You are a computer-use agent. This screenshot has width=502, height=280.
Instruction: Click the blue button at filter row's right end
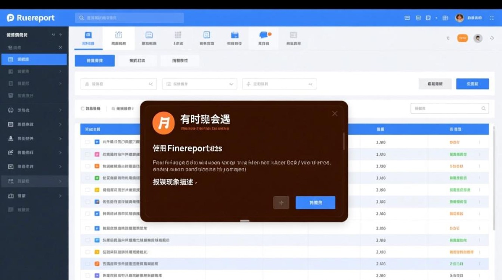coord(472,84)
